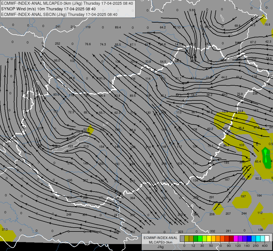Click the map value '327' near lower-left border
Image resolution: width=273 pixels, height=251 pixels.
point(54,197)
